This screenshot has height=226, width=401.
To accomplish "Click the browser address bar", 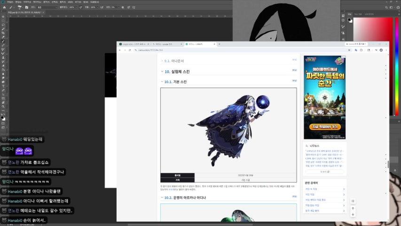I will (240, 50).
